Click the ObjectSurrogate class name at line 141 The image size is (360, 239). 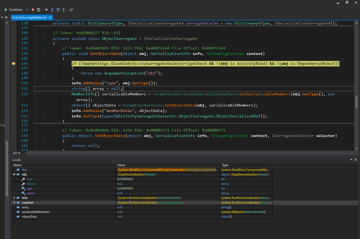[119, 39]
